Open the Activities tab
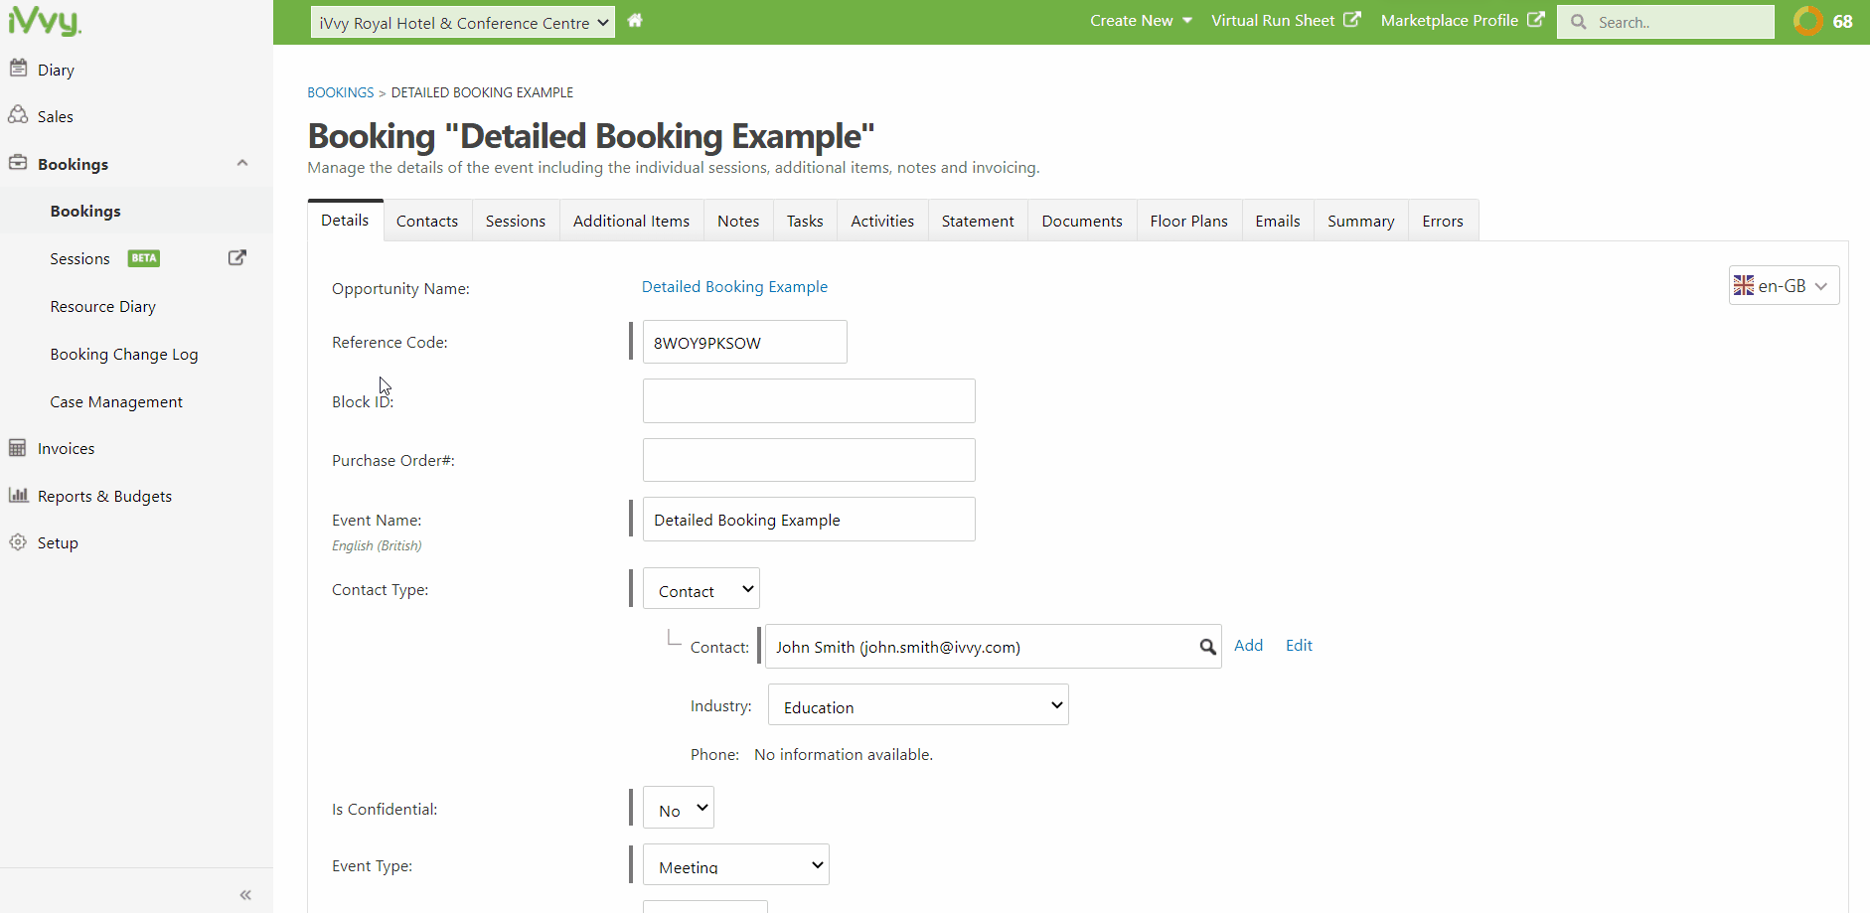The height and width of the screenshot is (913, 1870). 882,221
